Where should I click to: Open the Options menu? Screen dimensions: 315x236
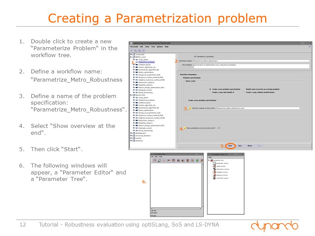pyautogui.click(x=160, y=47)
